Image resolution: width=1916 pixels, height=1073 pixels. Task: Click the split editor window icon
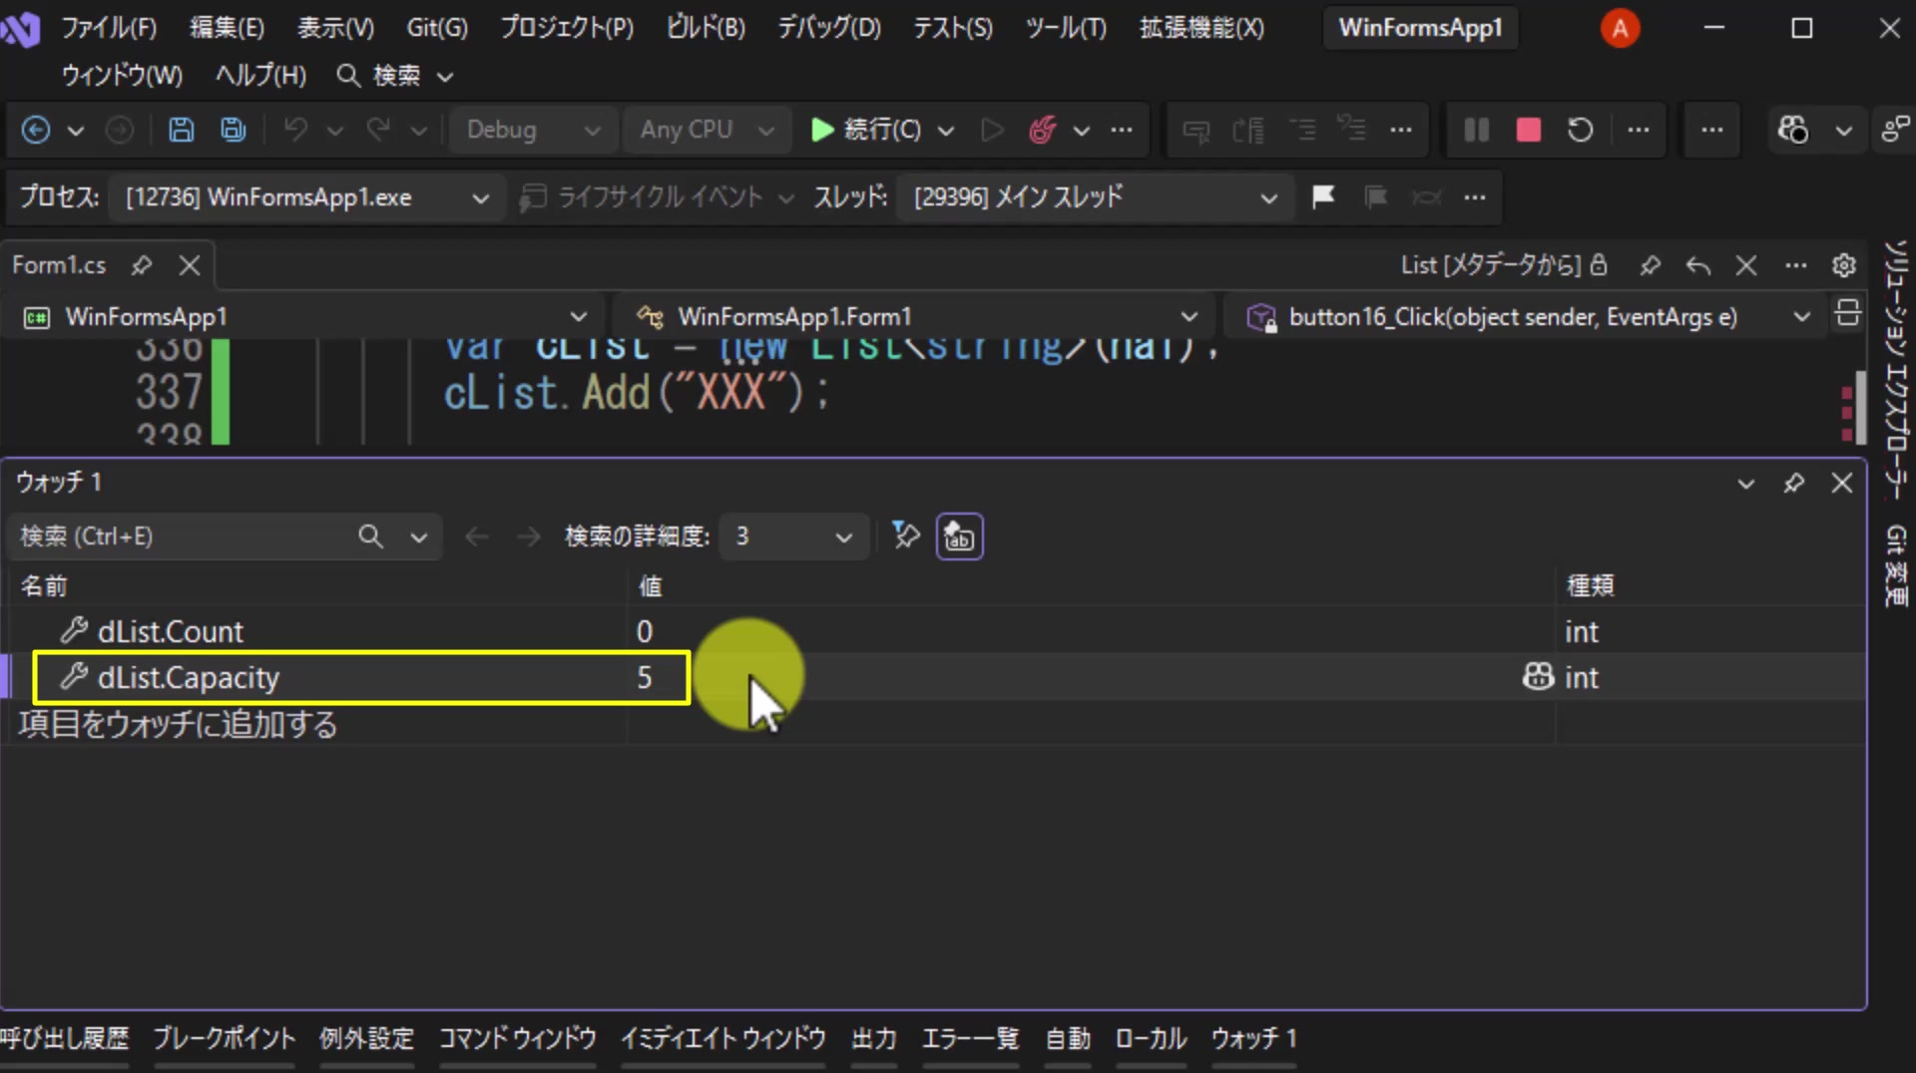(x=1847, y=313)
